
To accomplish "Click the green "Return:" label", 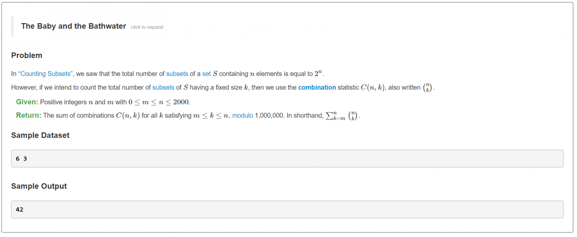I will pos(28,115).
